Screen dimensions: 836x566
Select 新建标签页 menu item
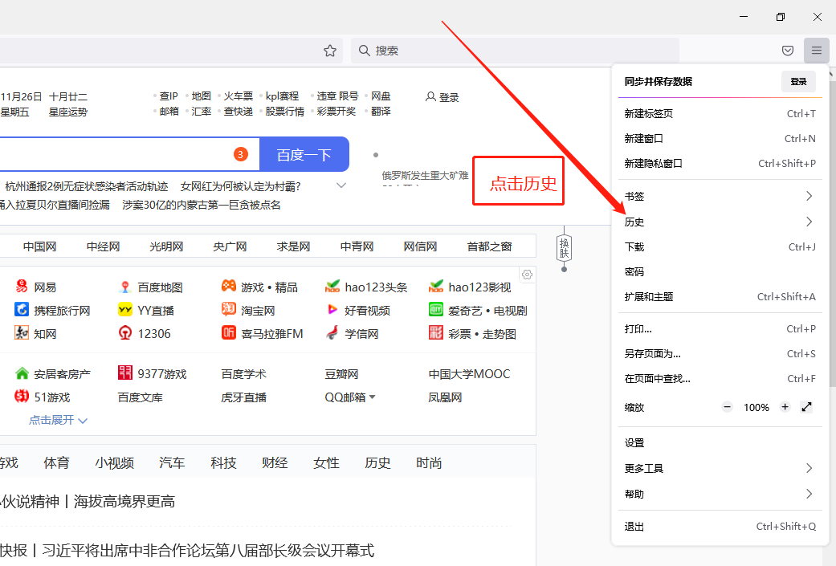pos(720,113)
